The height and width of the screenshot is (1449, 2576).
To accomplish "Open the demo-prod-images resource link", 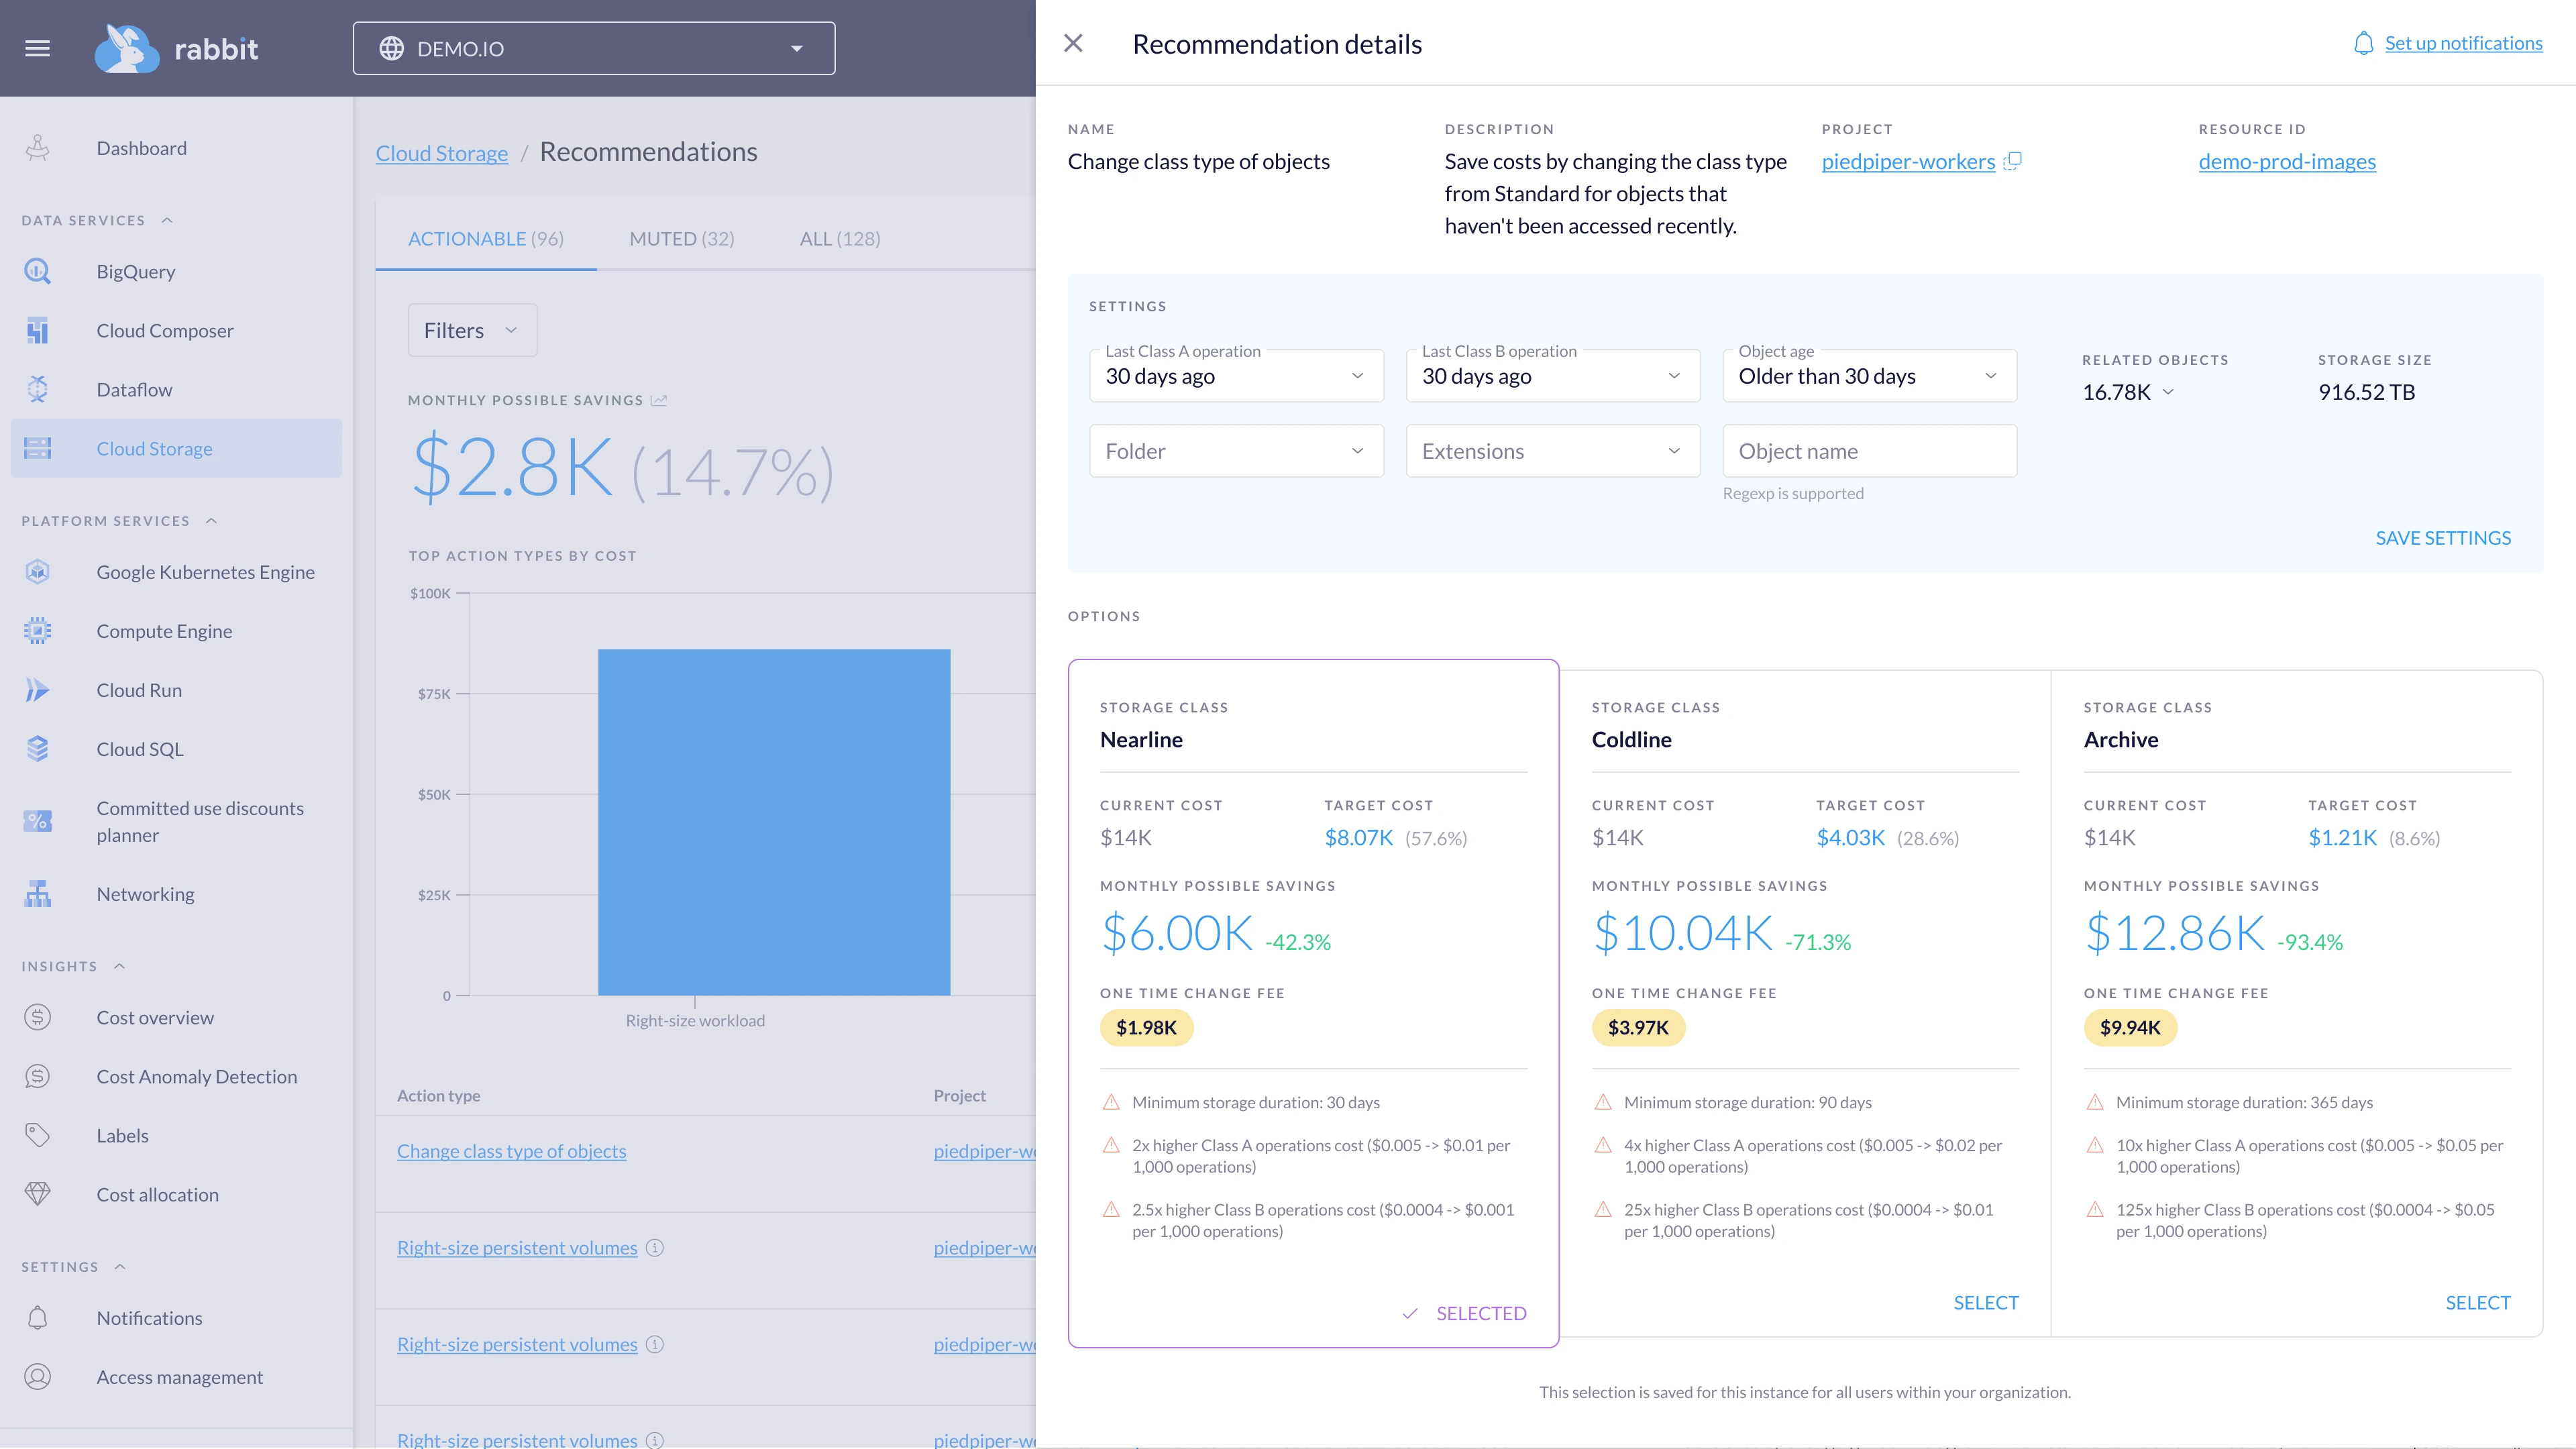I will [2286, 162].
